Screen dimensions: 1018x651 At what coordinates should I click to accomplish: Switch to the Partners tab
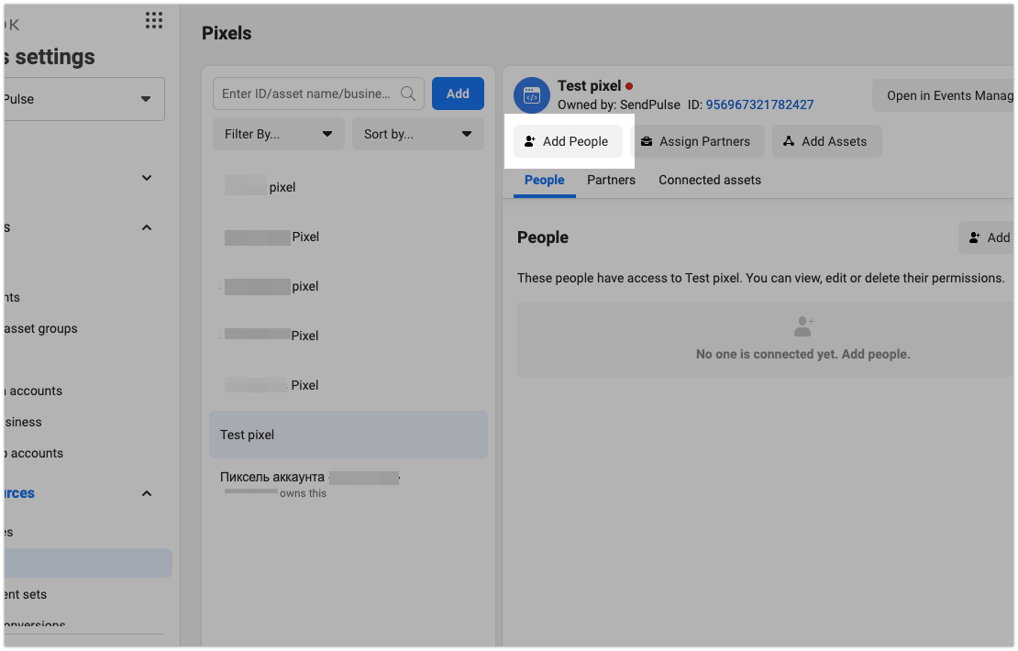coord(611,180)
